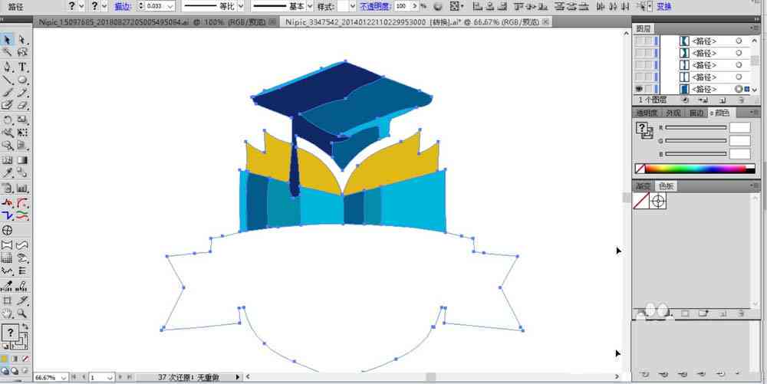Switch to the 色板 swatches tab
The width and height of the screenshot is (767, 384).
666,185
